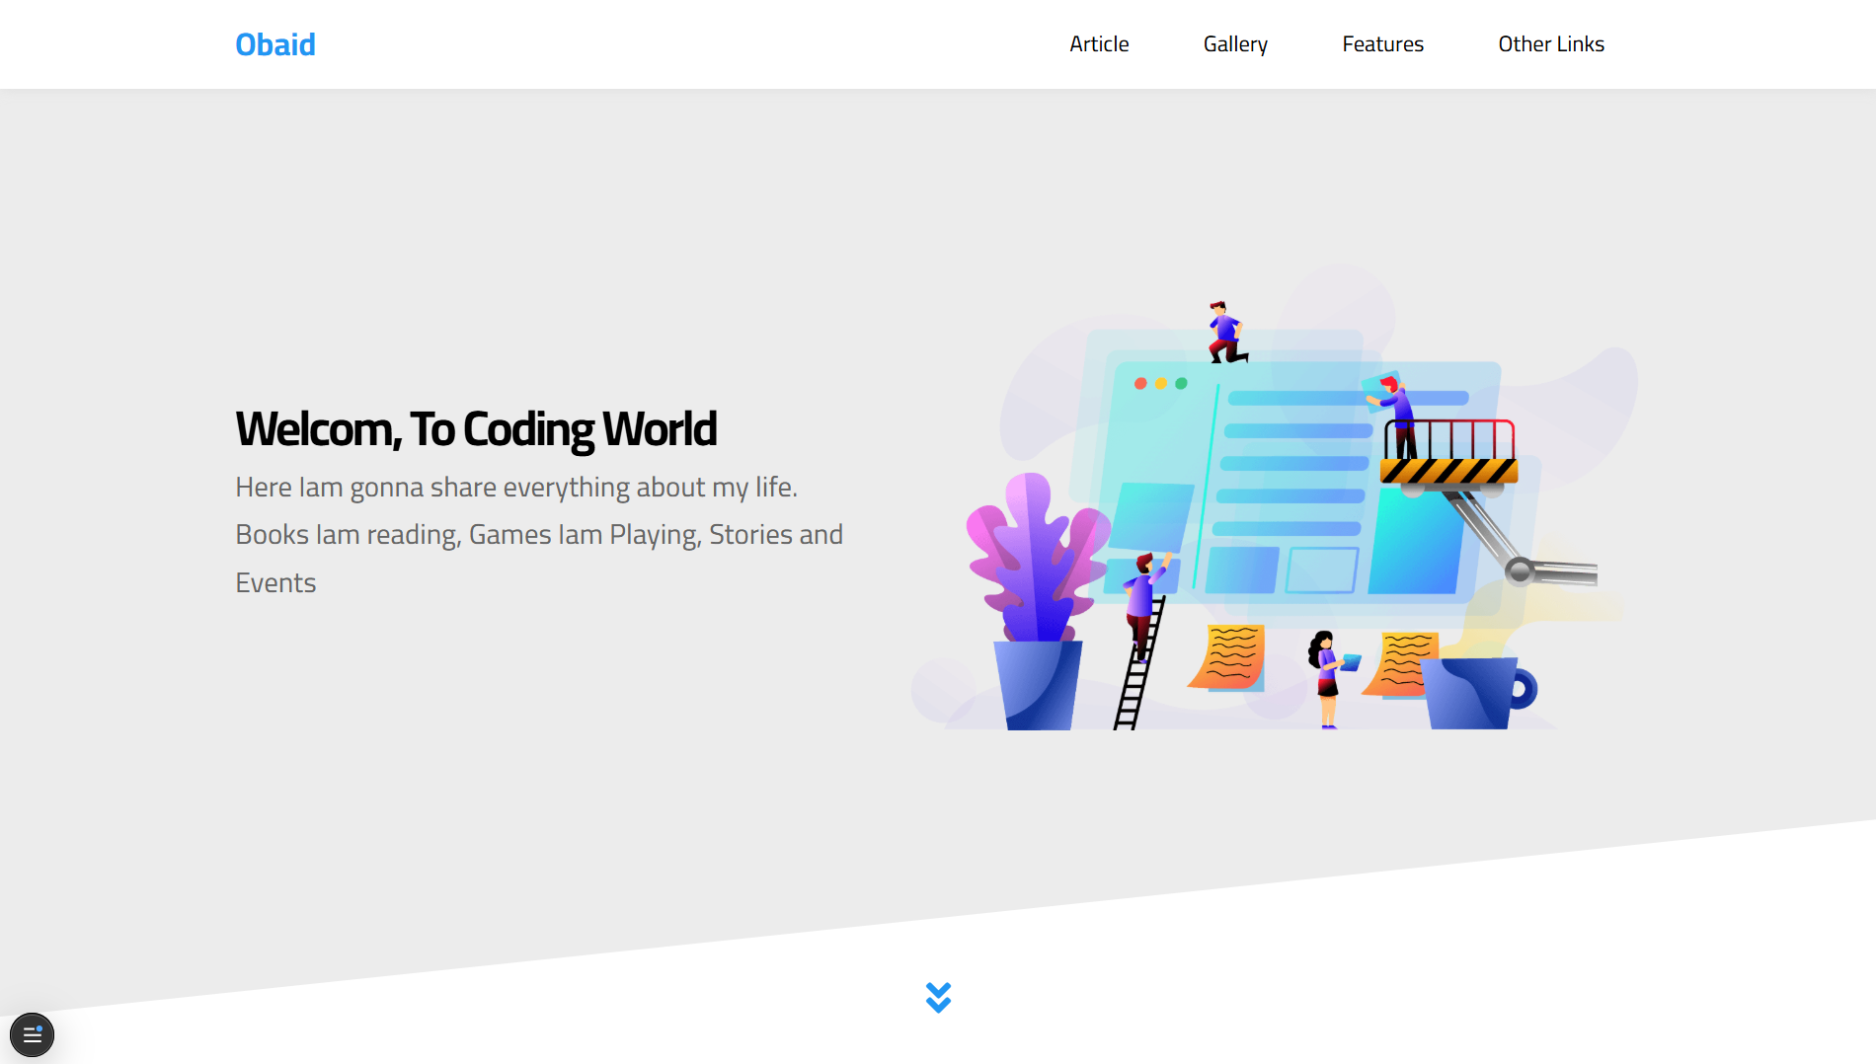This screenshot has height=1064, width=1876.
Task: Click the line starting 'Here Iam gonna share'
Action: point(516,487)
